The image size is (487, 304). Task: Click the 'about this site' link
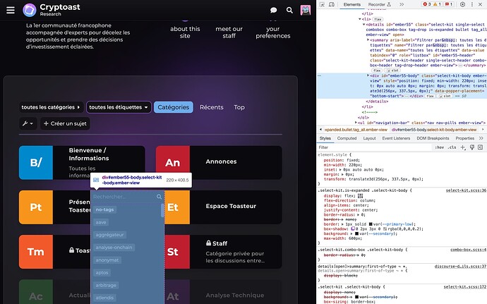(185, 32)
